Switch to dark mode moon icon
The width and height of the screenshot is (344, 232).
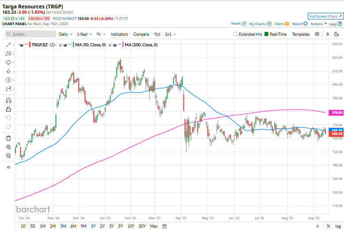pos(336,34)
